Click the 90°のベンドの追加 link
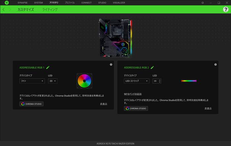This screenshot has height=146, width=231. [x=133, y=94]
